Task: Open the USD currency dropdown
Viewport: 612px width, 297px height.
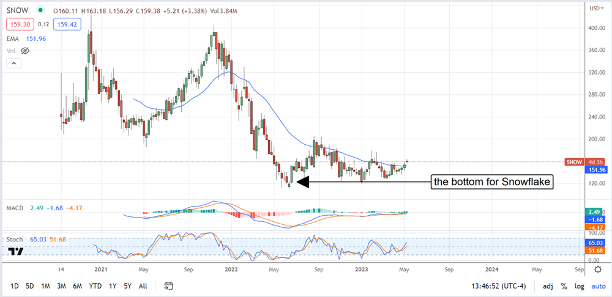Action: (594, 8)
